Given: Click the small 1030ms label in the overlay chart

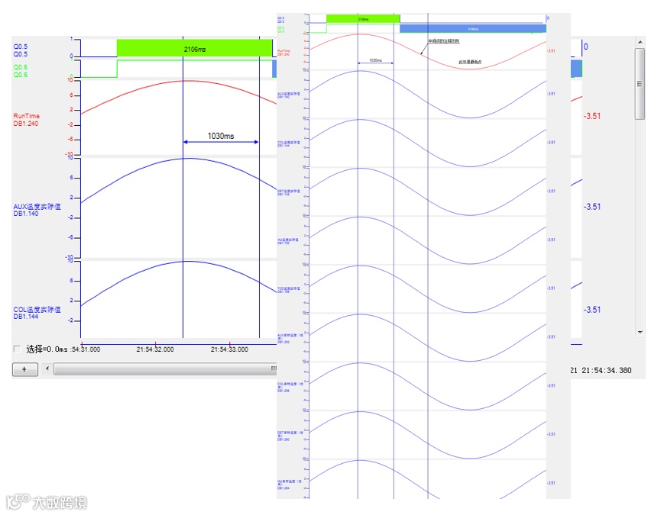Looking at the screenshot, I should click(376, 60).
